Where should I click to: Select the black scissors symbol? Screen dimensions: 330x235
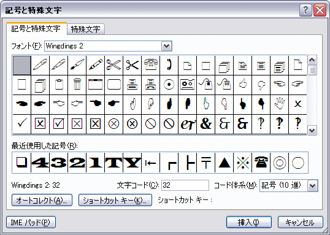click(132, 65)
